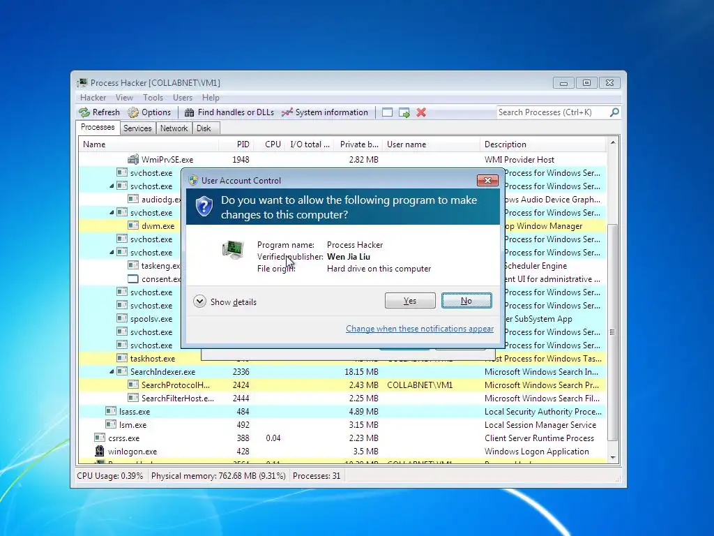Click the audiodg.exe process icon
Screen dimensions: 714x536
(133, 199)
